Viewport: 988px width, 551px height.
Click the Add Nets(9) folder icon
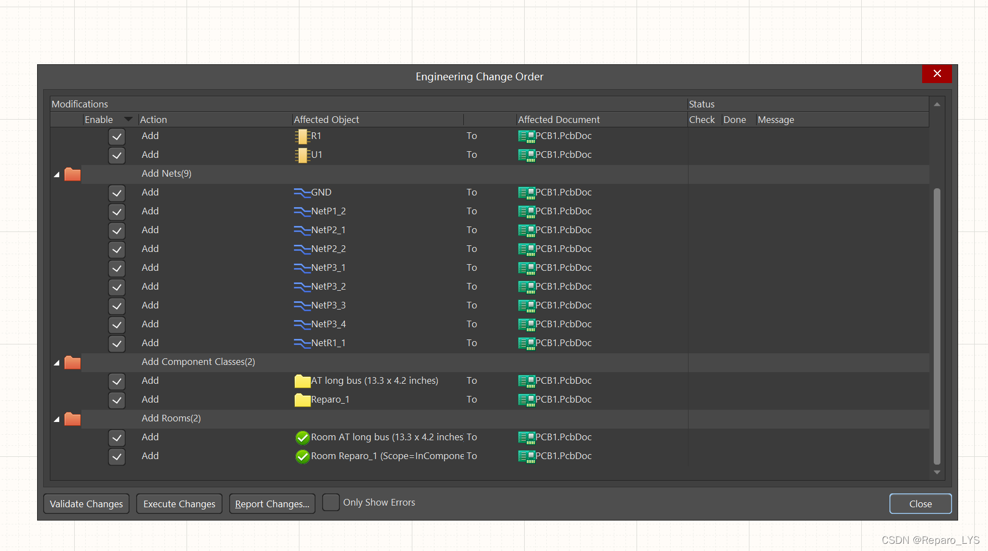click(x=73, y=174)
